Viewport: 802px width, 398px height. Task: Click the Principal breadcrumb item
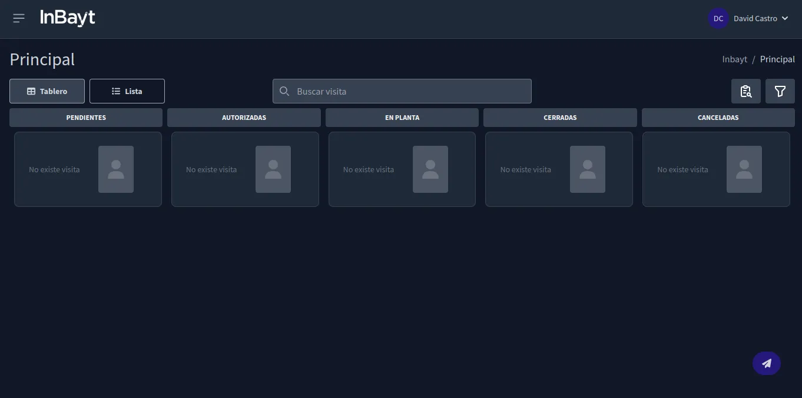point(777,59)
